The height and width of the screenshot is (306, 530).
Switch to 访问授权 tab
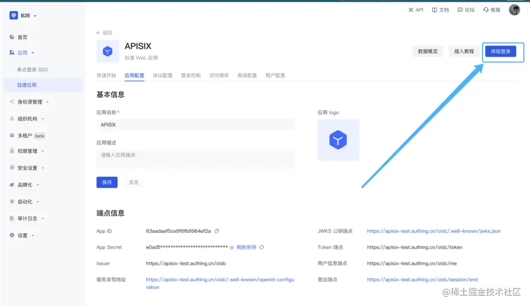[x=219, y=76]
